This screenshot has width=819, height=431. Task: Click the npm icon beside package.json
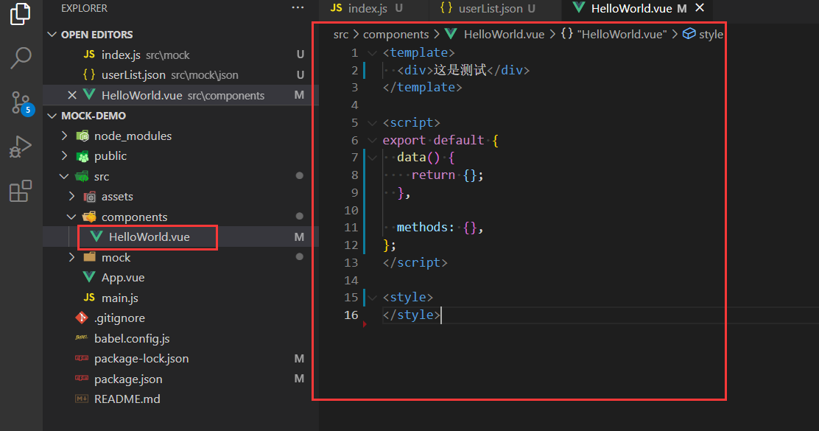82,378
